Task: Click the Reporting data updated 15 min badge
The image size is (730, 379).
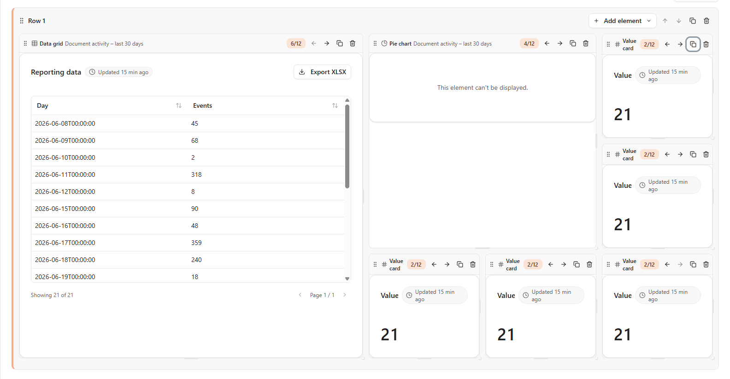Action: click(x=119, y=72)
